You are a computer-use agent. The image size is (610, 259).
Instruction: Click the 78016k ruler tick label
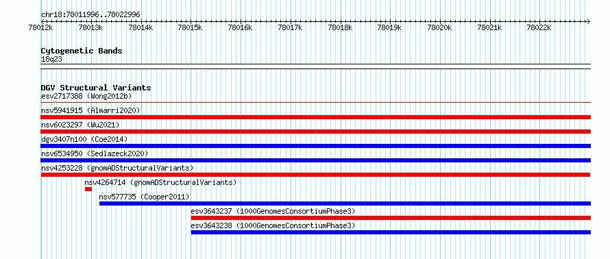click(241, 27)
